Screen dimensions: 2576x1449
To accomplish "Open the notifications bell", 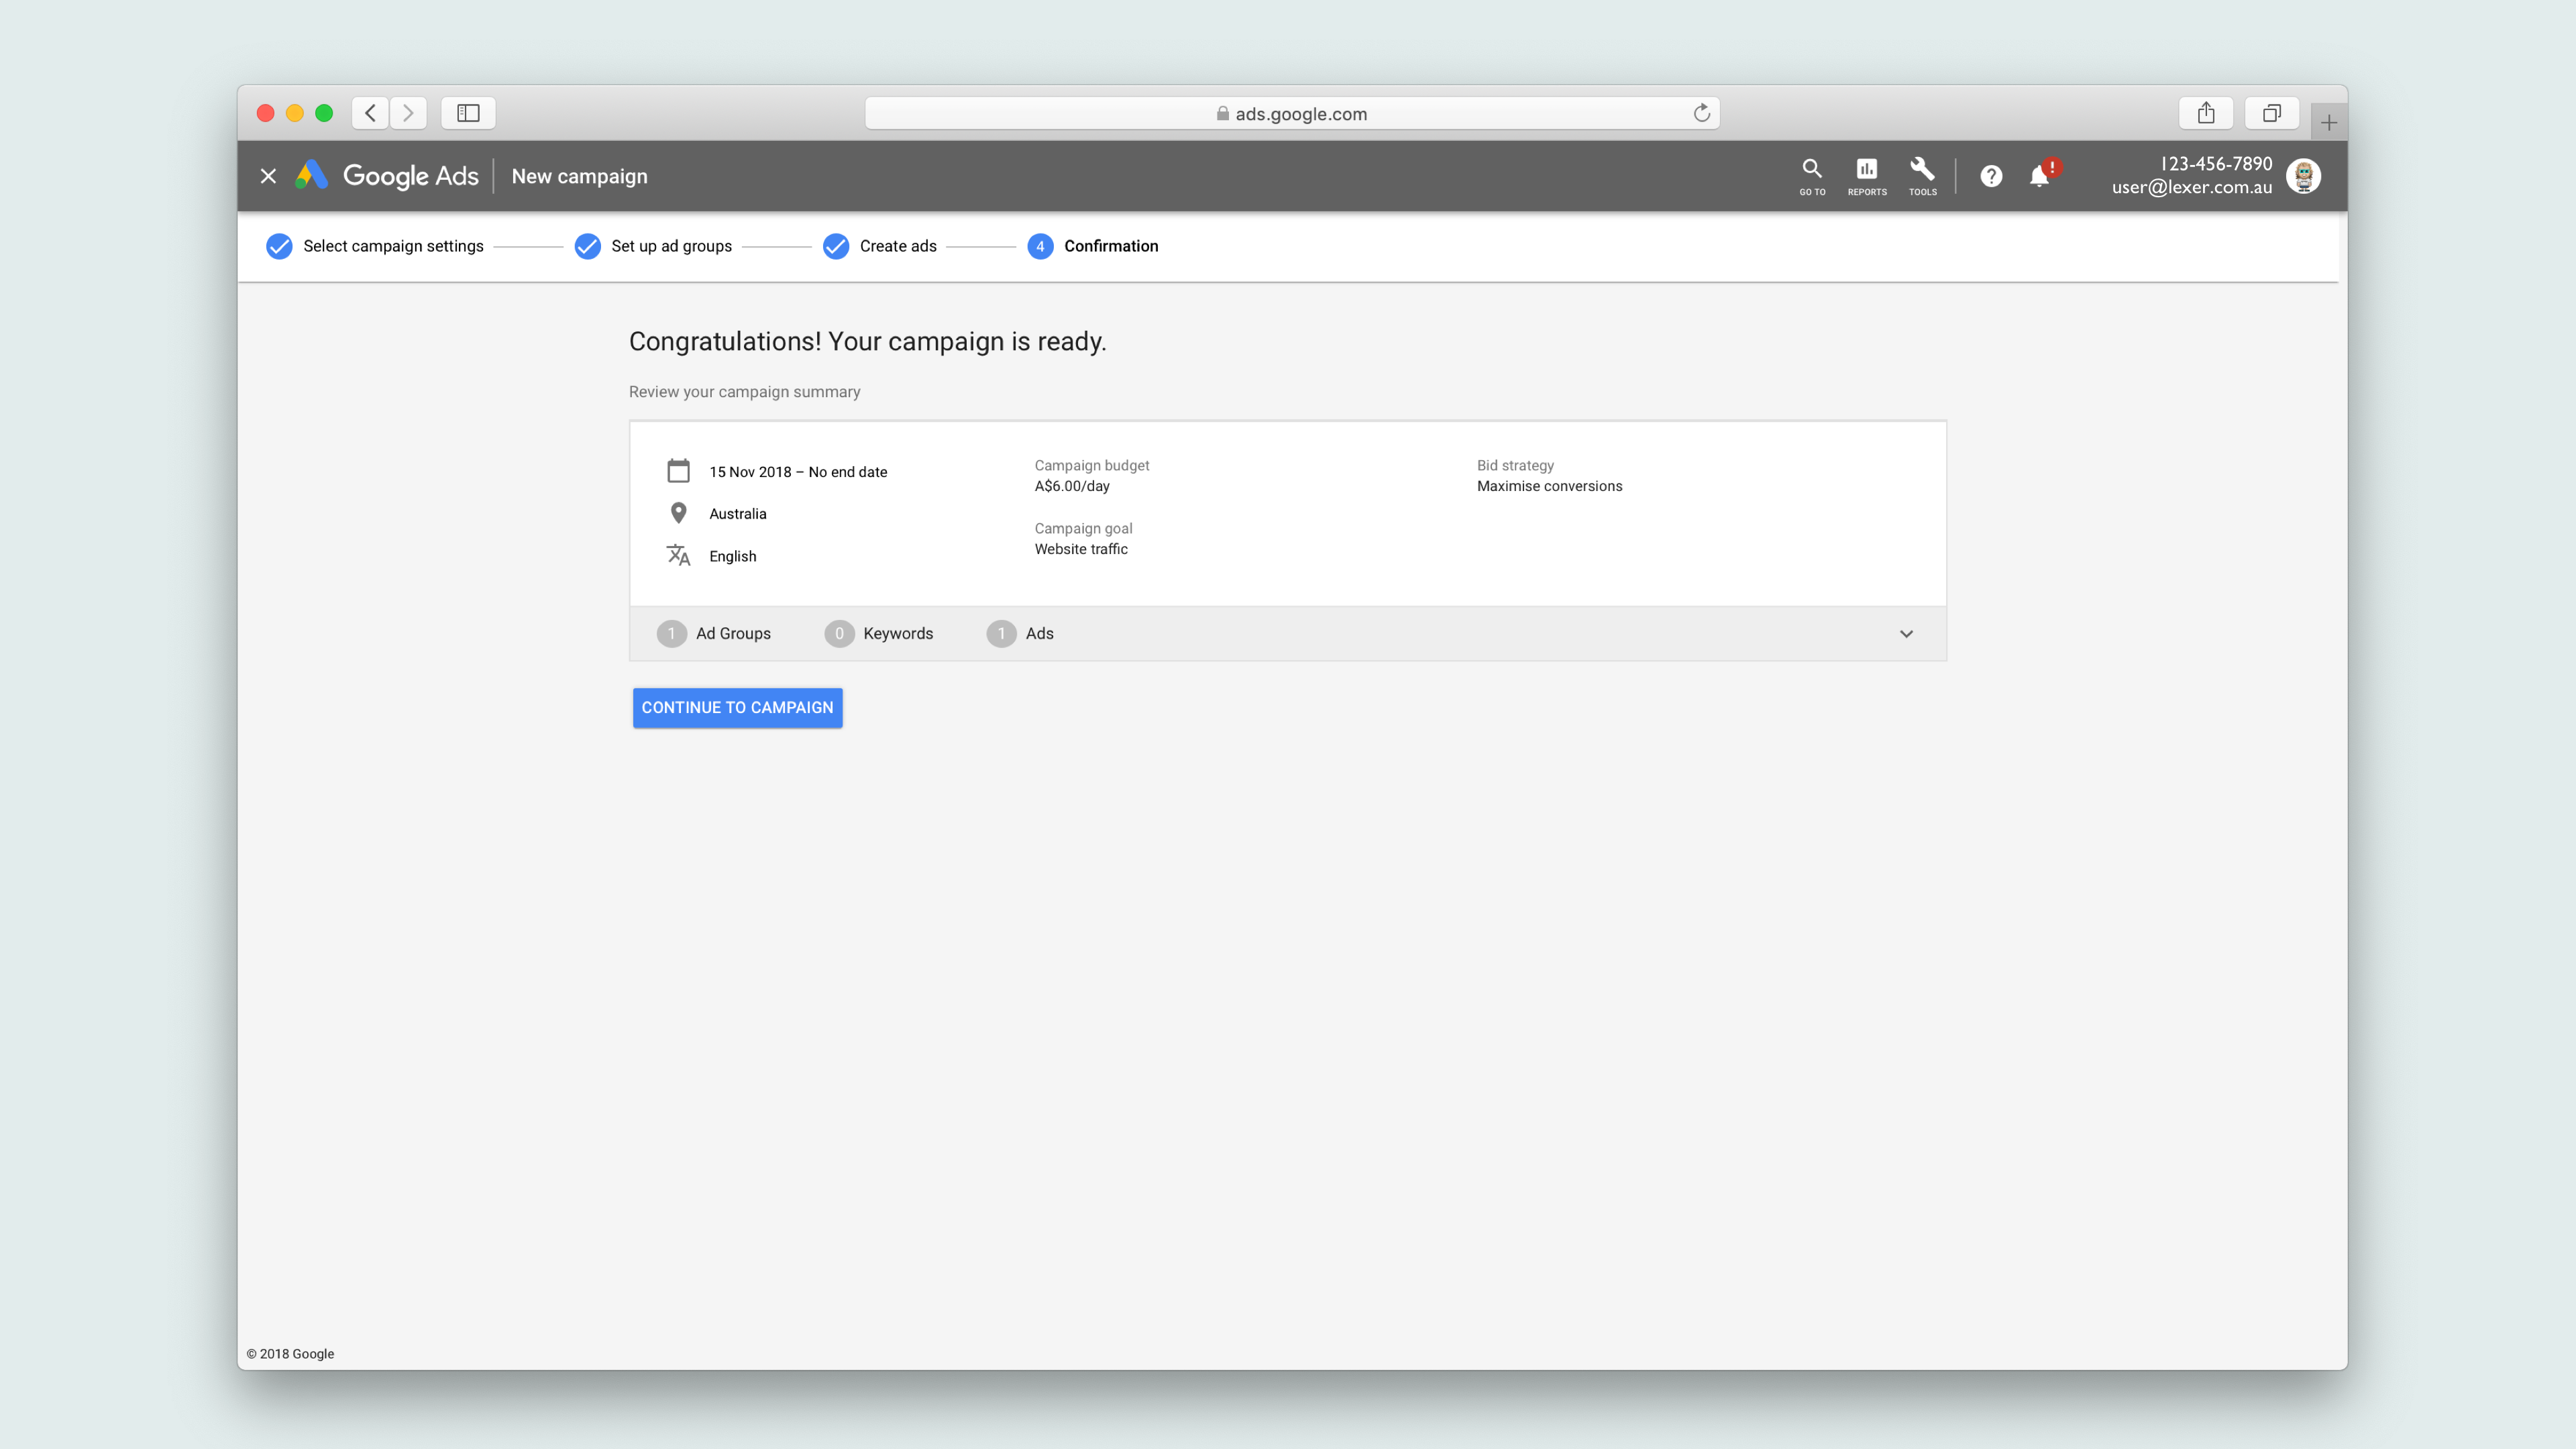I will point(2039,176).
